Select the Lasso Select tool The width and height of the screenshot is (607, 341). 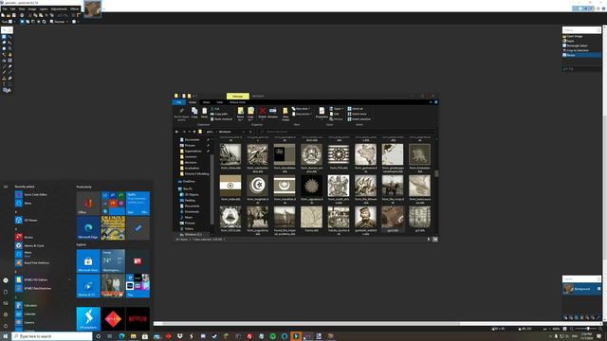tap(4, 43)
